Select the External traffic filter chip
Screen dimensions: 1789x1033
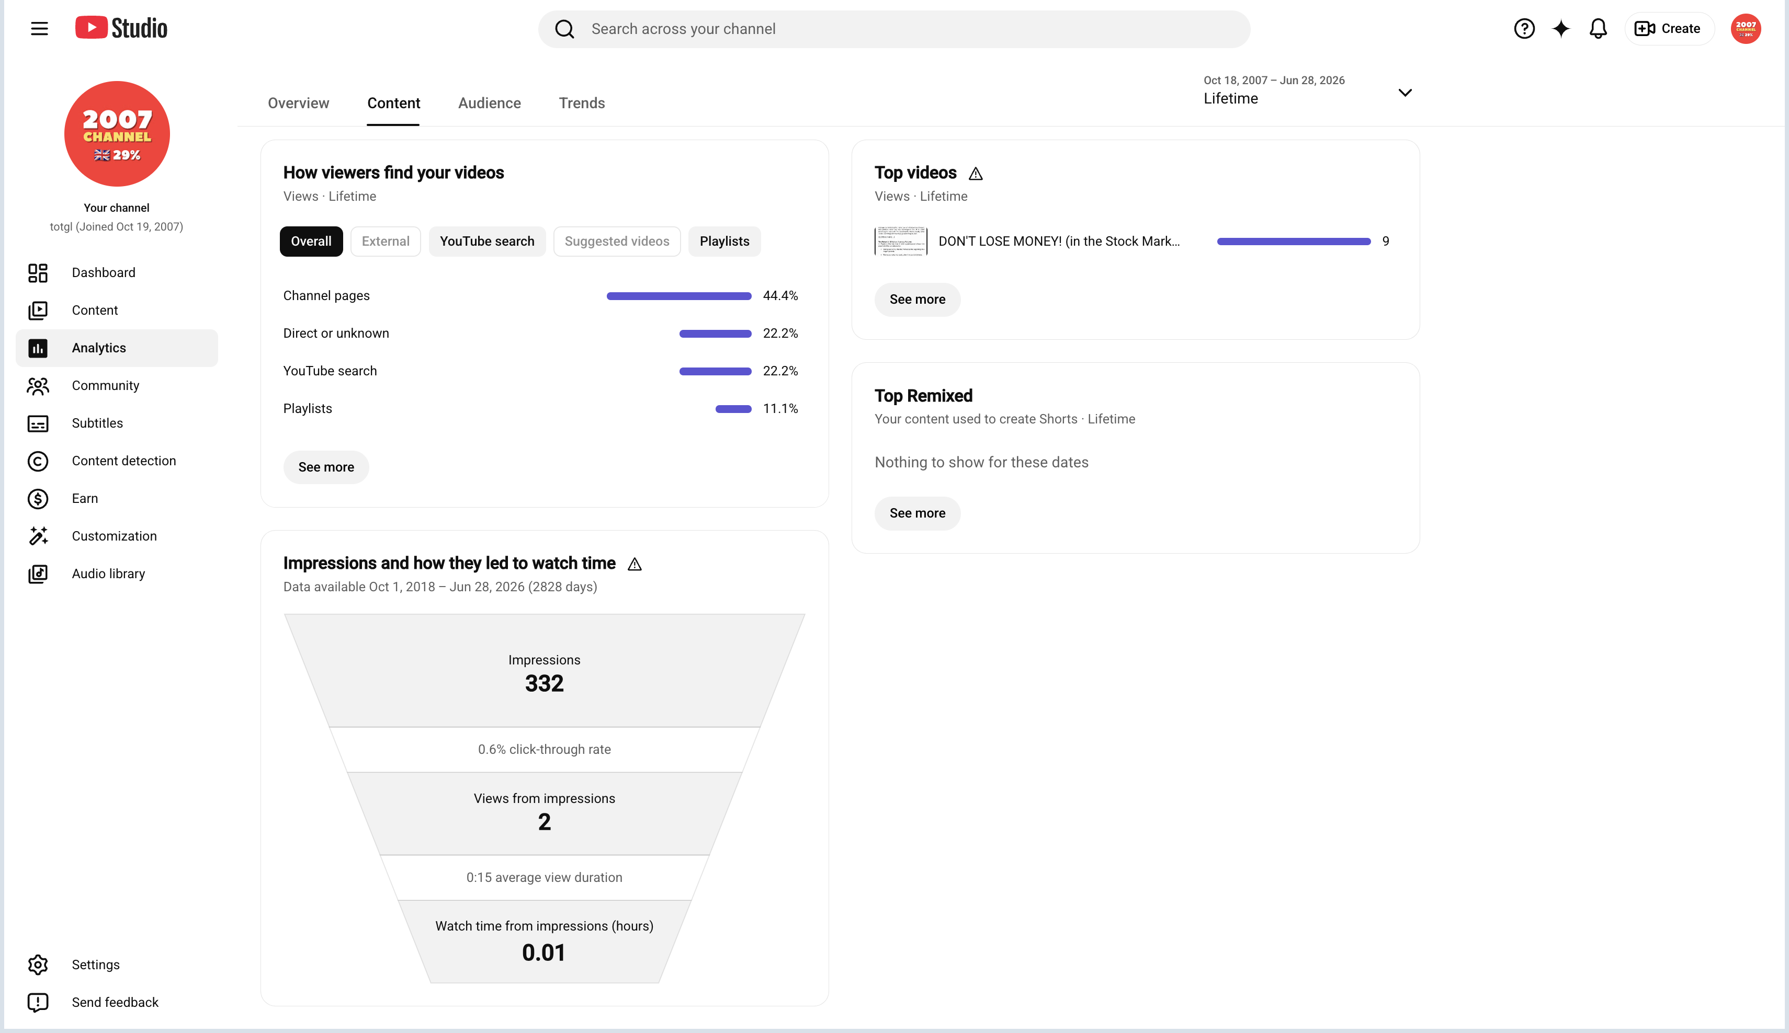click(386, 241)
